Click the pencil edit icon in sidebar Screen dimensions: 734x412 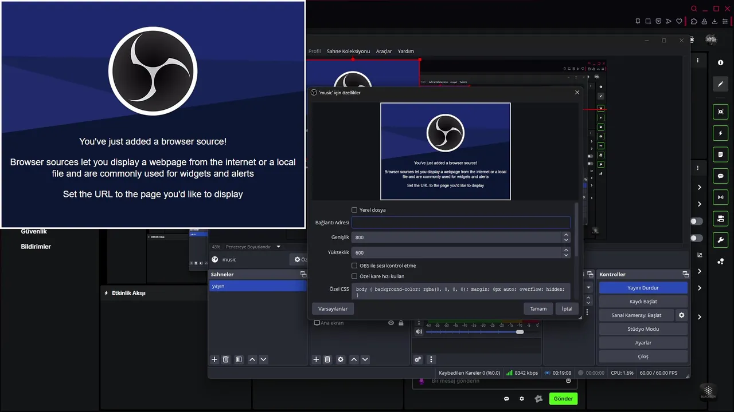(x=721, y=84)
